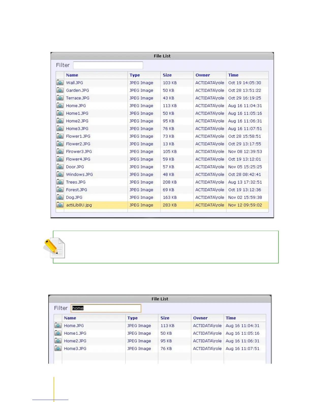Click the icon beside highlighted actiLib8U.jpg
The image size is (311, 402).
tap(60, 205)
